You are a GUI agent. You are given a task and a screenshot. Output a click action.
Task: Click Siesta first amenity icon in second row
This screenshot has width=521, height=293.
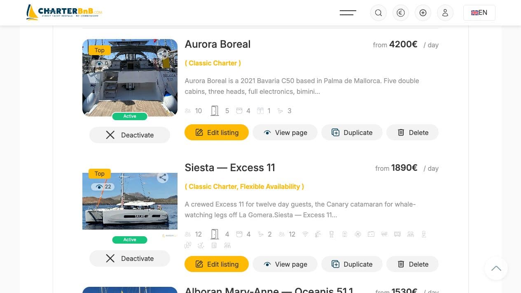pyautogui.click(x=188, y=245)
